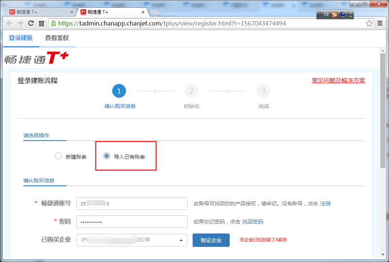Minimize the browser window
389x262 pixels.
tap(355, 4)
